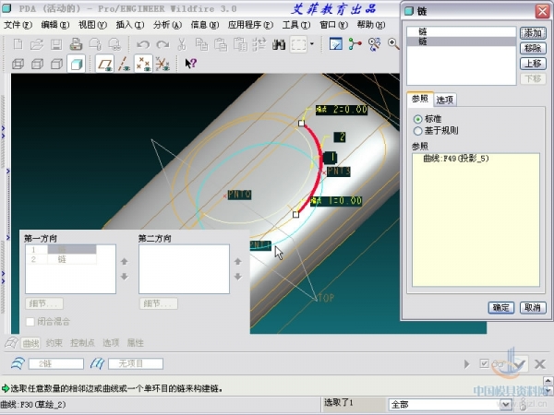Move first direction chain up arrow
The width and height of the screenshot is (554, 415).
tap(124, 262)
